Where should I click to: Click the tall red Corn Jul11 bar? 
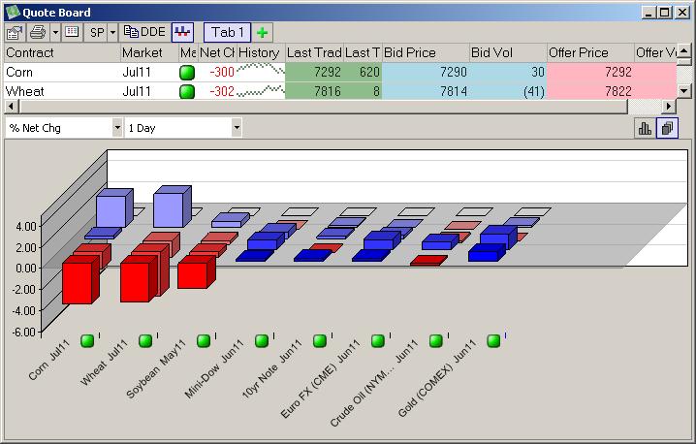(77, 281)
